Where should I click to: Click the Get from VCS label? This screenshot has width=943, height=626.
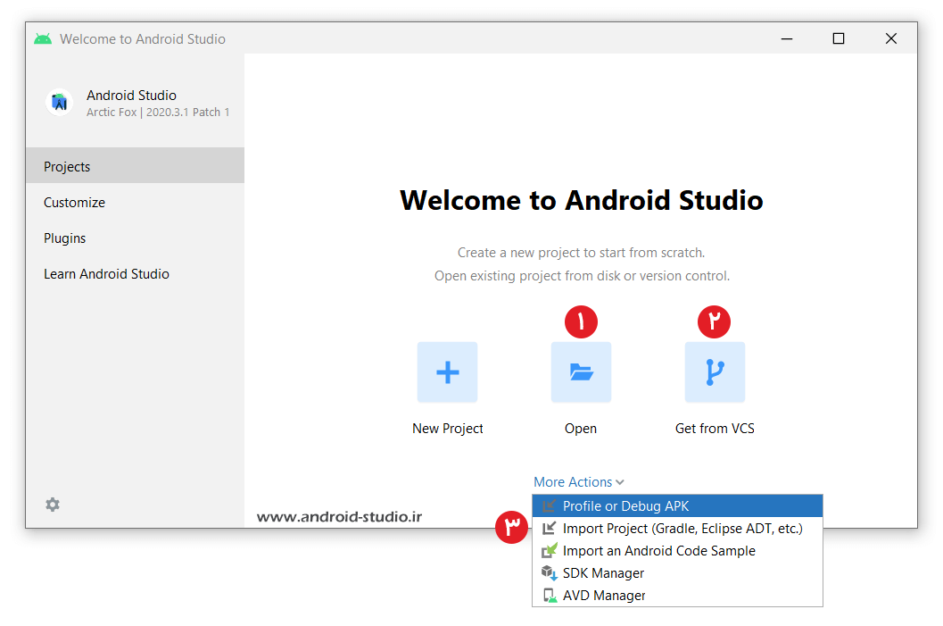[x=715, y=429]
